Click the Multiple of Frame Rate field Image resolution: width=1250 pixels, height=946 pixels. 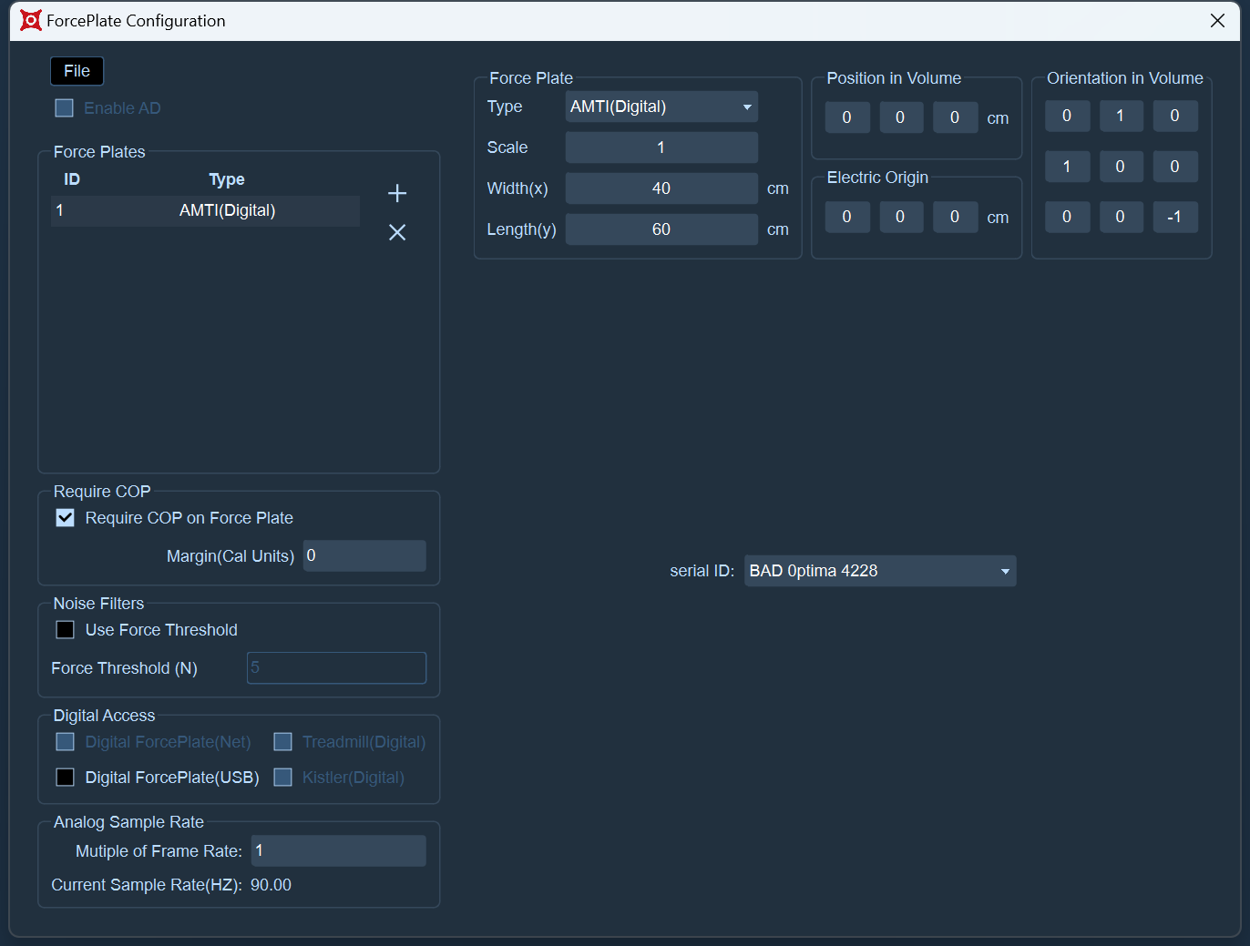pyautogui.click(x=338, y=850)
